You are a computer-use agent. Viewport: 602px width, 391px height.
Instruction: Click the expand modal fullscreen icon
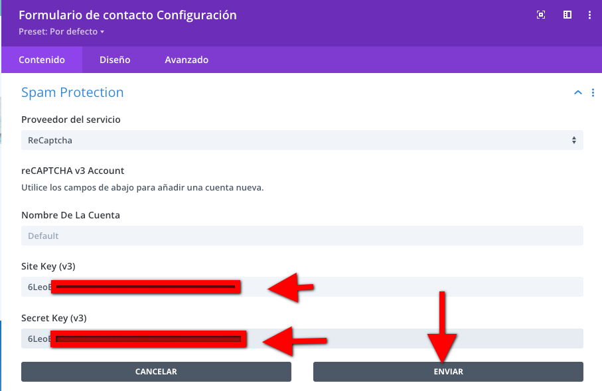[x=540, y=15]
